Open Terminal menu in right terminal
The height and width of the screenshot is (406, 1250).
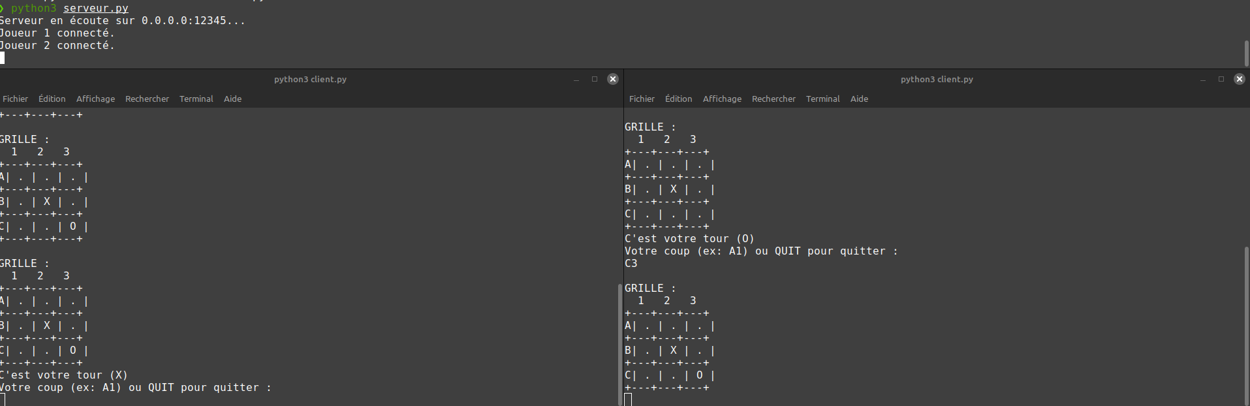pos(822,99)
